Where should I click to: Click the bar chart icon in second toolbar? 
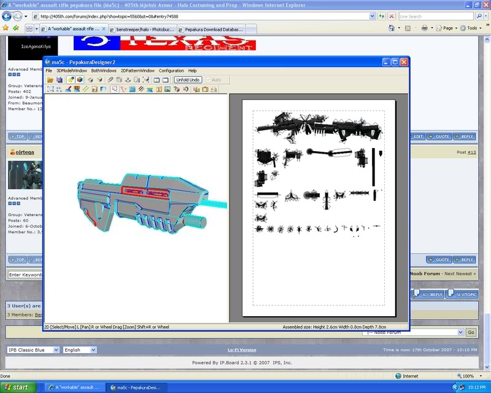(196, 89)
